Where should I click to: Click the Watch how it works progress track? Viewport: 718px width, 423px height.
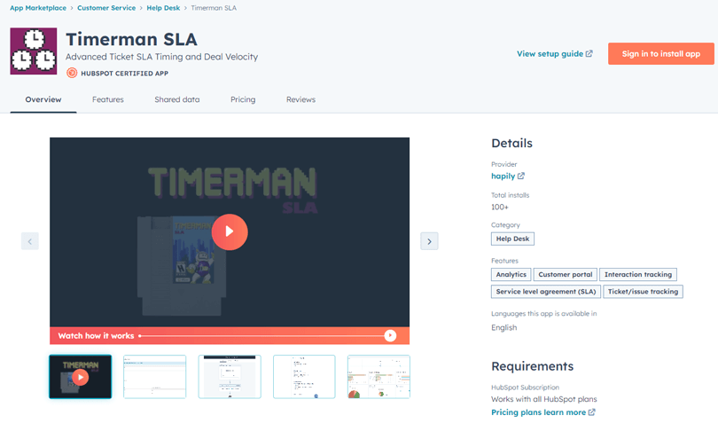click(x=261, y=336)
